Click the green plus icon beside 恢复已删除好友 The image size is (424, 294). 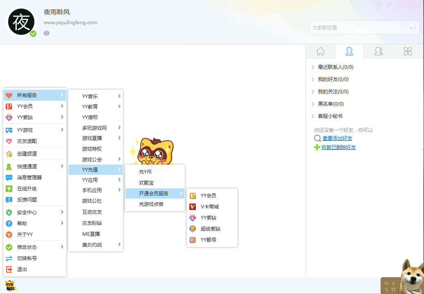coord(317,147)
